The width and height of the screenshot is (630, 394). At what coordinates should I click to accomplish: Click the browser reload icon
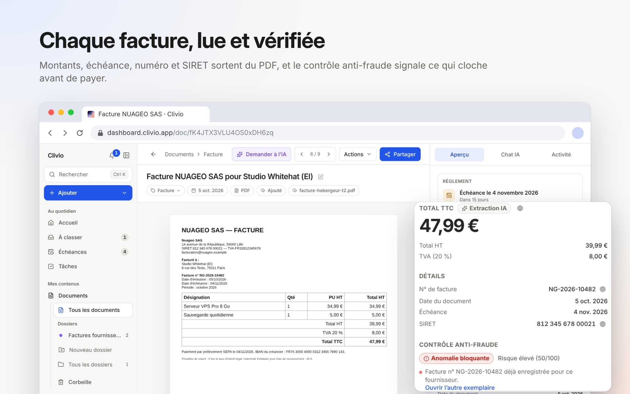80,133
